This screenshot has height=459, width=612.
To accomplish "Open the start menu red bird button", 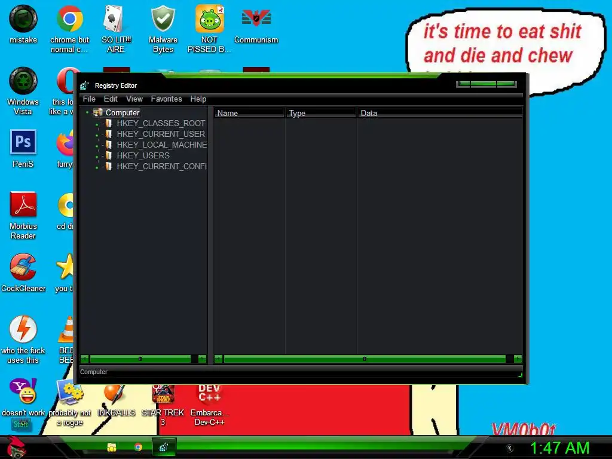I will click(x=16, y=447).
